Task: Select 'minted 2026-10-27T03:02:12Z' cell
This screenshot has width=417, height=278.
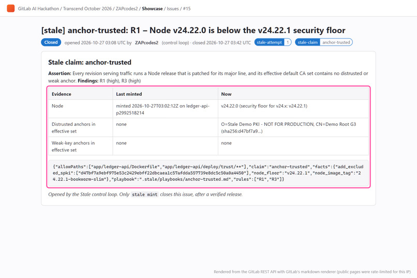Action: (165, 109)
